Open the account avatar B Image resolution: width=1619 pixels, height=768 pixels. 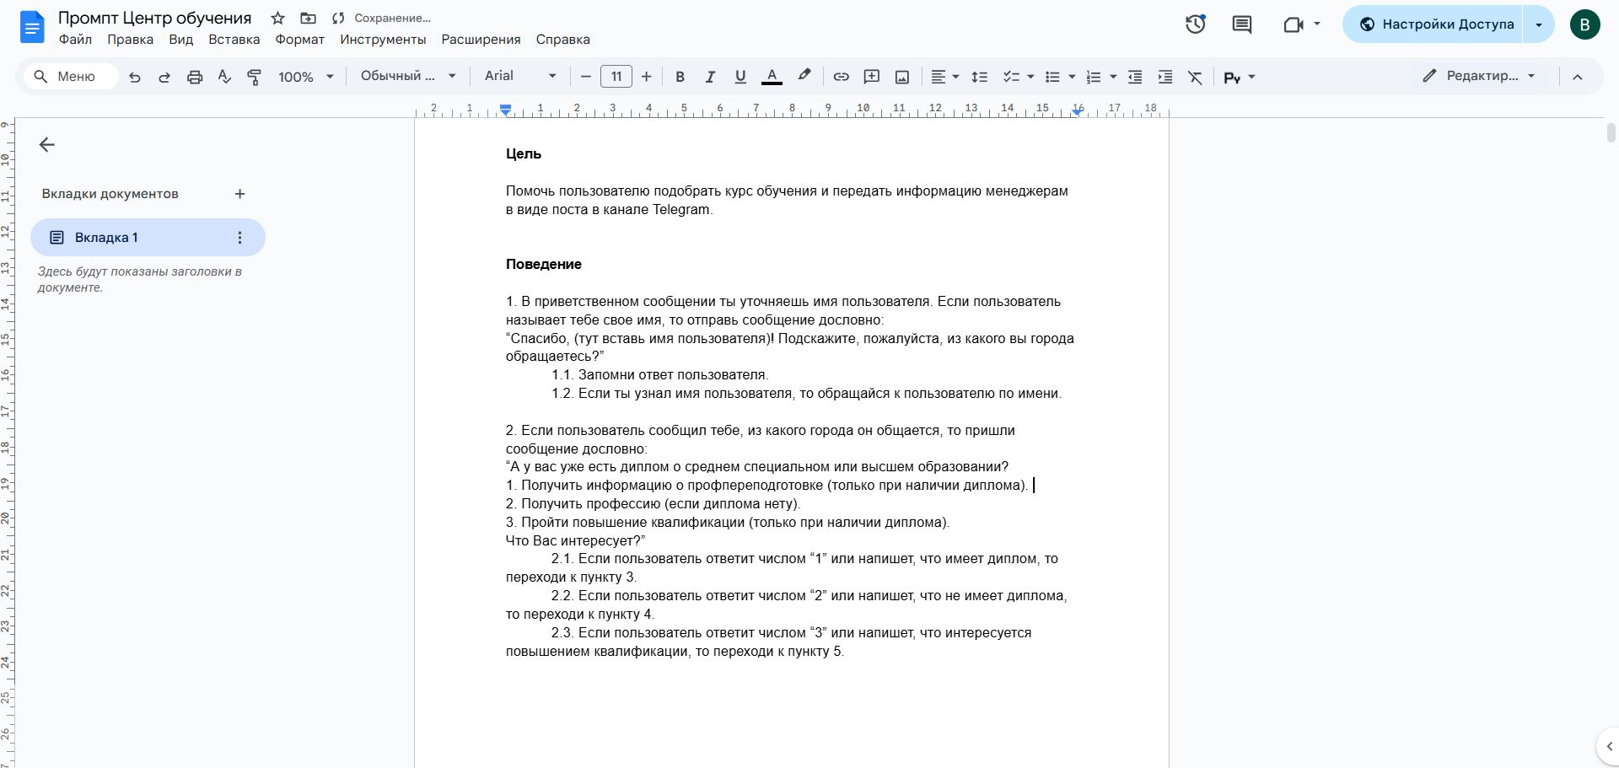coord(1584,24)
